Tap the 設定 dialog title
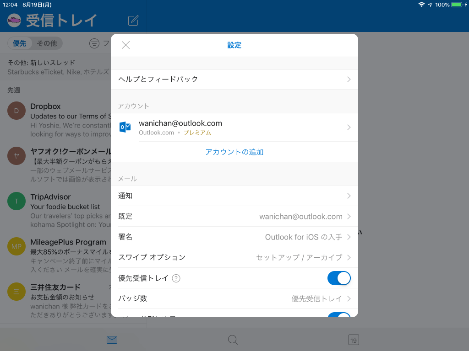469x351 pixels. 234,45
